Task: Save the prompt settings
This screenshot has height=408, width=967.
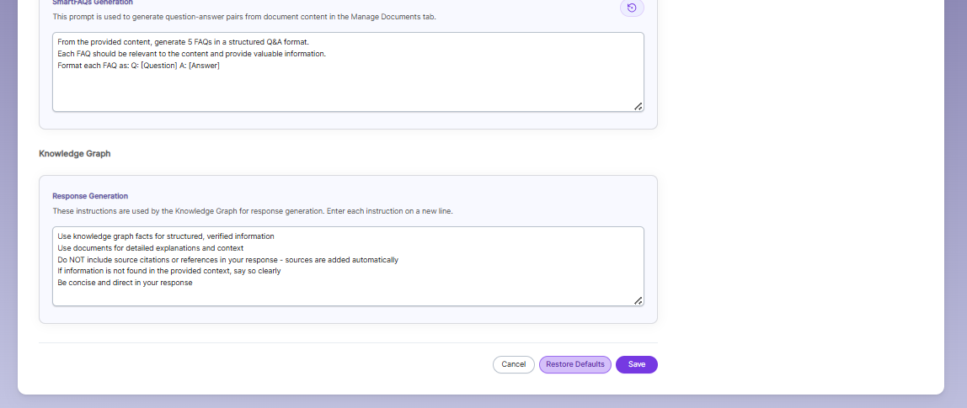Action: click(637, 364)
